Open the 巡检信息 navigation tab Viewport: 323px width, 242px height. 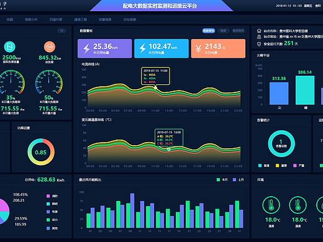click(130, 20)
